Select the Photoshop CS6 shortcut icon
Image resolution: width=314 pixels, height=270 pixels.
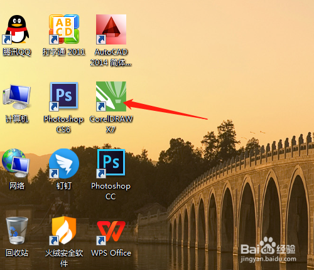click(64, 96)
